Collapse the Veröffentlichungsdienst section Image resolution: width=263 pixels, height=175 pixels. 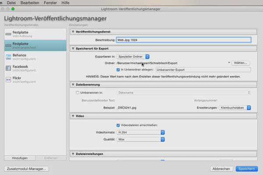73,31
